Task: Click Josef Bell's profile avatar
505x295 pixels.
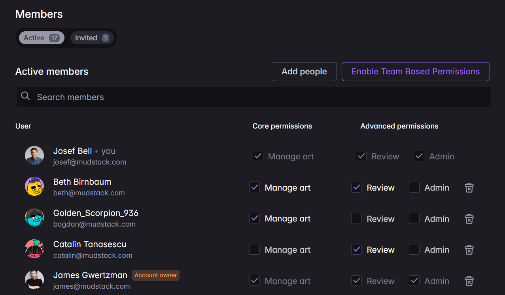Action: point(34,155)
